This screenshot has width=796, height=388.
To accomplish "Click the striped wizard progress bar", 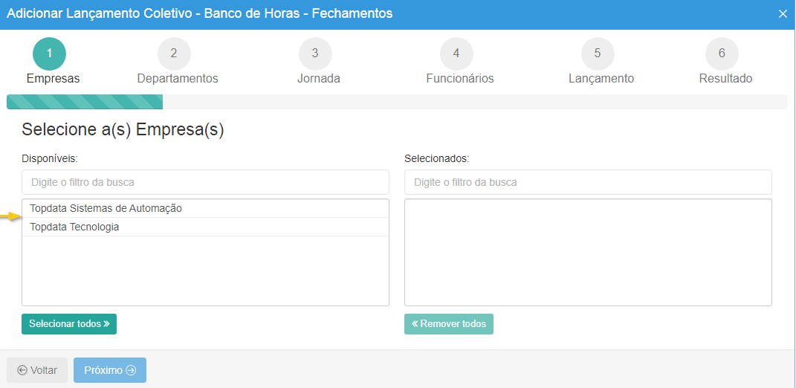I will tap(85, 102).
